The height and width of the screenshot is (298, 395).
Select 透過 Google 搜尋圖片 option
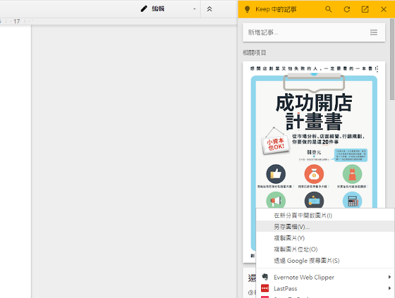click(x=325, y=260)
